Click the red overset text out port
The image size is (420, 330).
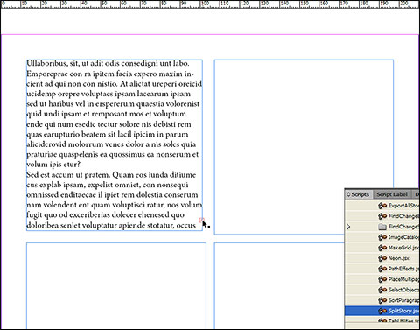point(201,220)
